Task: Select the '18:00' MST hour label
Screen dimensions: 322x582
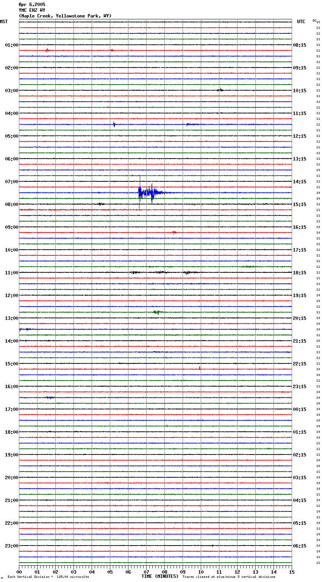Action: [x=12, y=432]
